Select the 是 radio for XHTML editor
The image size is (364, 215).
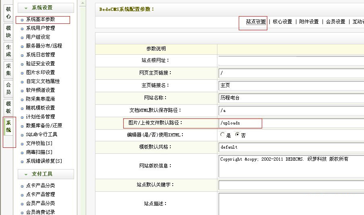tap(223, 135)
